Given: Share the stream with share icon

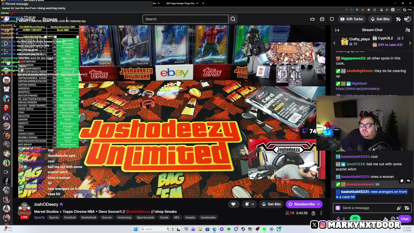Looking at the screenshot, I should pyautogui.click(x=313, y=213).
